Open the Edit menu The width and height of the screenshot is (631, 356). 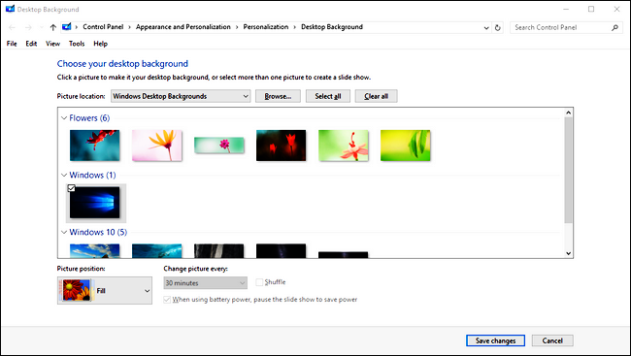pyautogui.click(x=31, y=44)
